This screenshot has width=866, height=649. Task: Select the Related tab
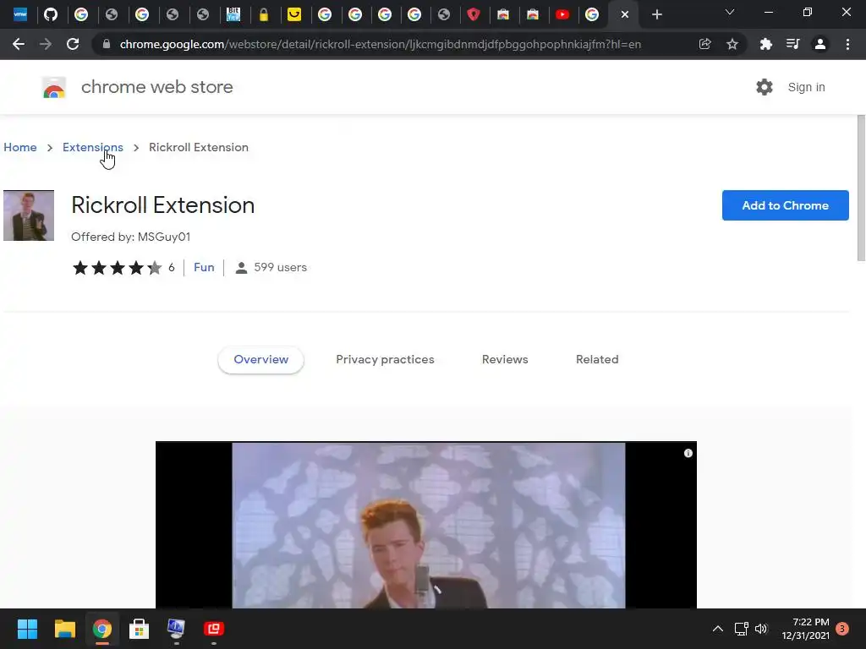click(x=597, y=359)
